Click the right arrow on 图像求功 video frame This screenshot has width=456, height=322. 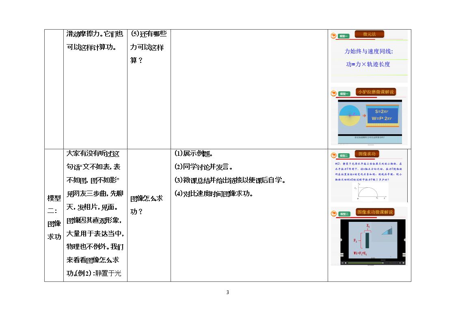click(404, 240)
